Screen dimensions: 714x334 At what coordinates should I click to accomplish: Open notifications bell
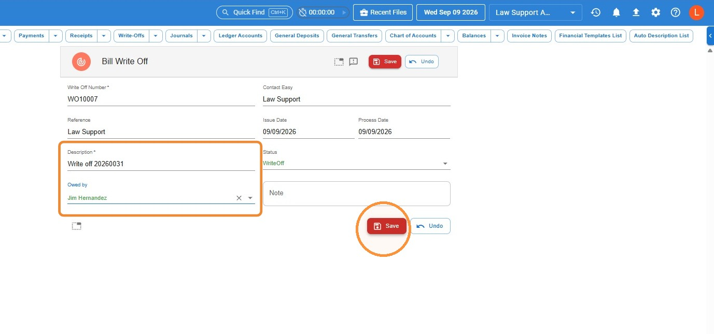click(616, 12)
